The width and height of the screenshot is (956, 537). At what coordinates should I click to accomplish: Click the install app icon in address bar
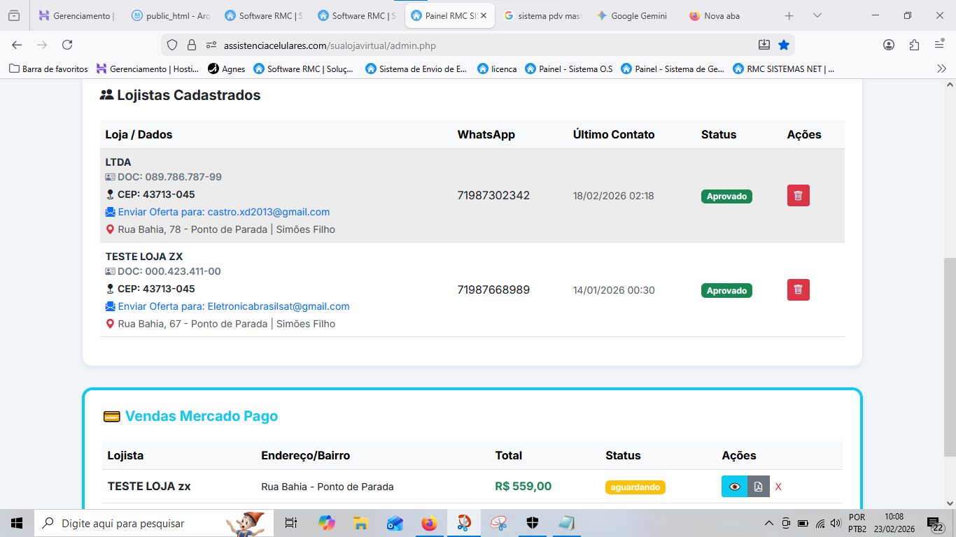pos(764,45)
